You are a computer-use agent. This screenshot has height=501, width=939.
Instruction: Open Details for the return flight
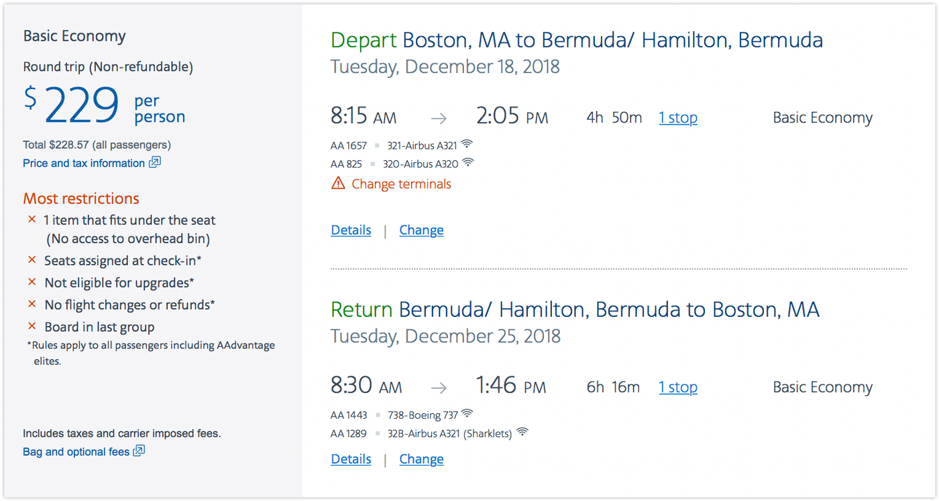point(351,459)
